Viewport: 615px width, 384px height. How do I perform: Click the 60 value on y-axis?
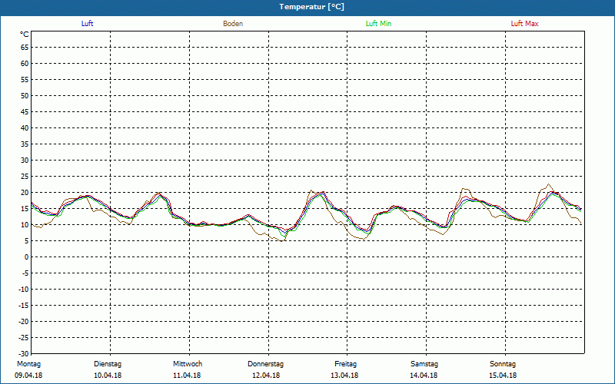click(25, 64)
